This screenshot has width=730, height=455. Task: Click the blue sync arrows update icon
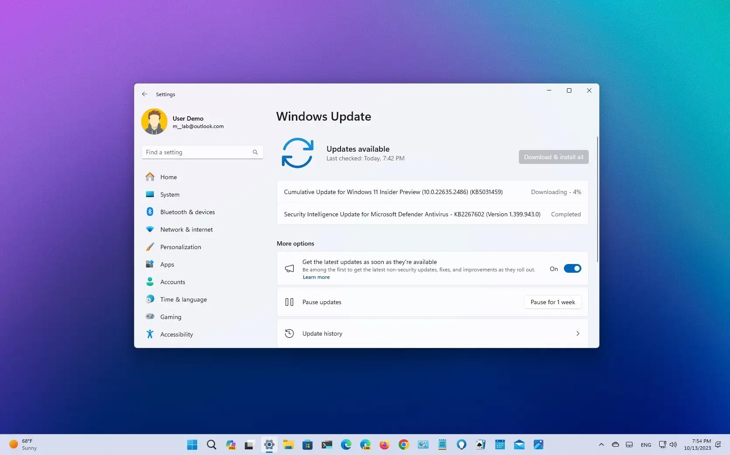coord(298,153)
